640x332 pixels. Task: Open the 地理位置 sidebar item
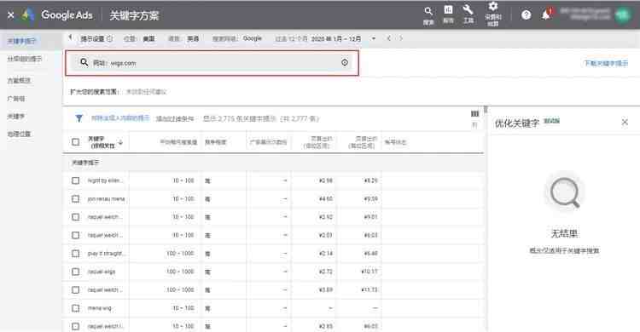coord(19,134)
